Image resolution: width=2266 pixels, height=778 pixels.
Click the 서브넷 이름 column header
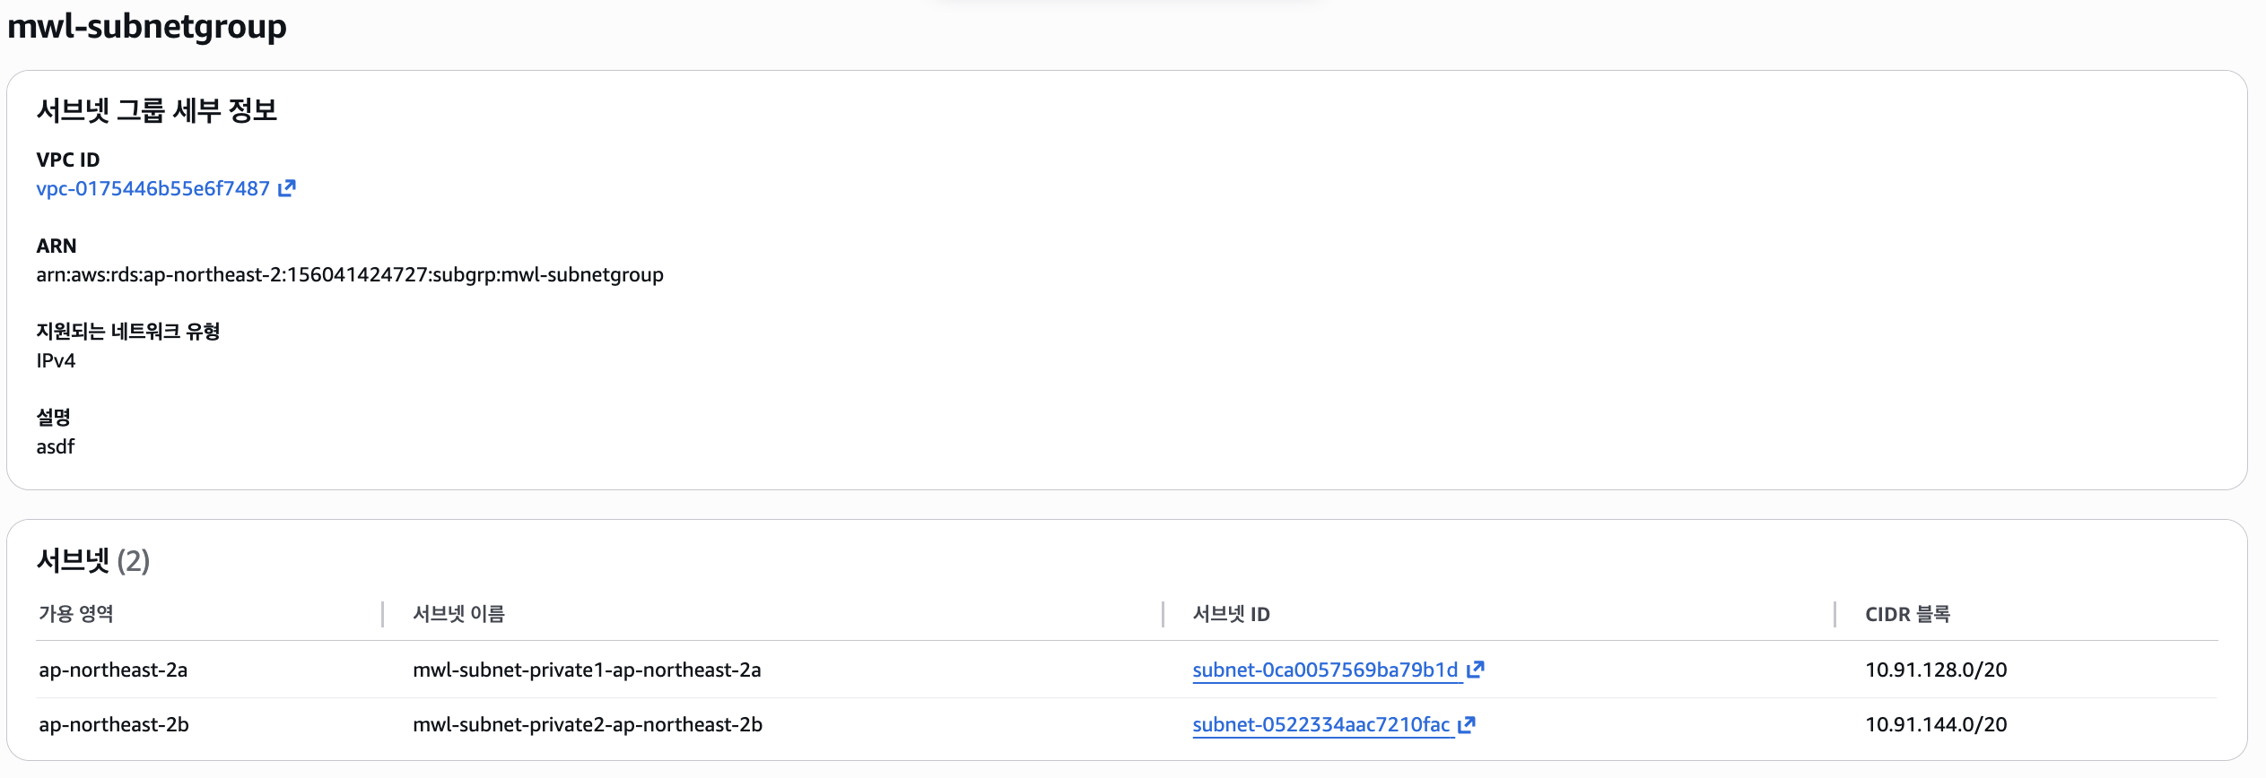click(458, 614)
